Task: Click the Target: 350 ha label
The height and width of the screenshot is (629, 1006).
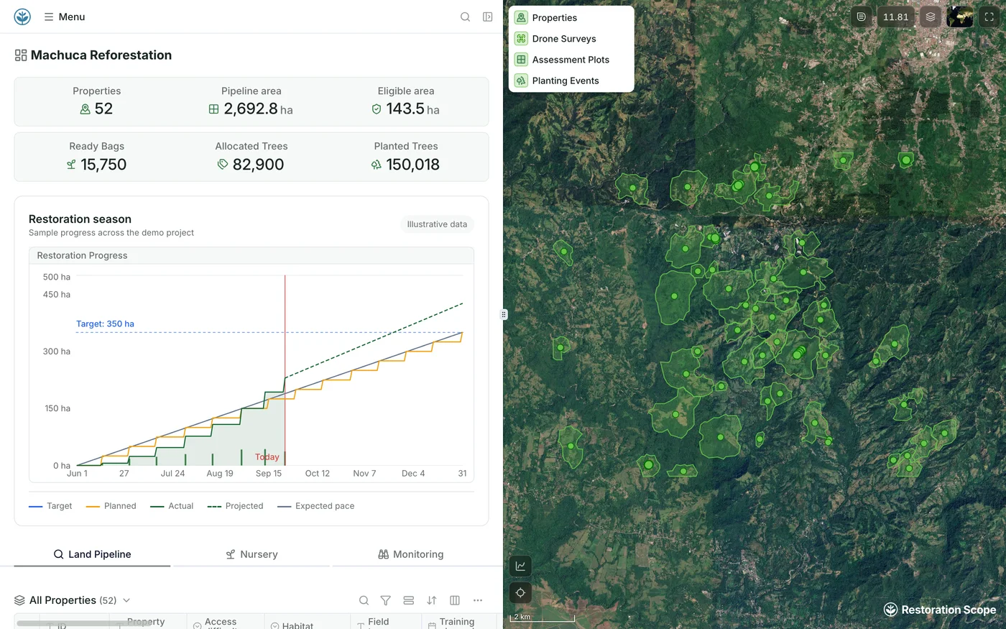Action: pyautogui.click(x=105, y=324)
